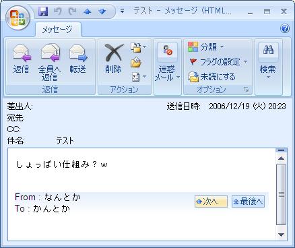Click the message body scrollbar thumb
The image size is (295, 248).
[282, 194]
